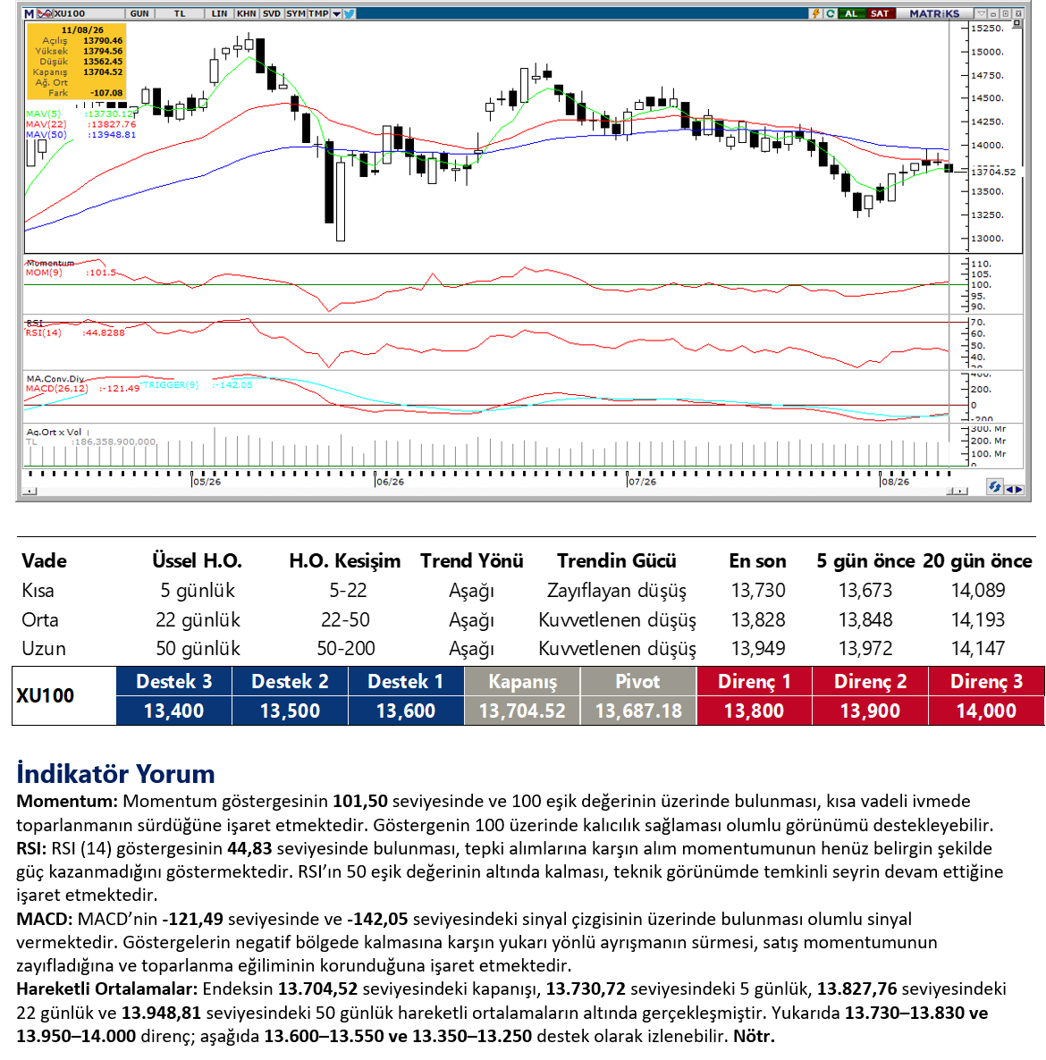
Task: Click the XU100 row label in table
Action: 45,695
